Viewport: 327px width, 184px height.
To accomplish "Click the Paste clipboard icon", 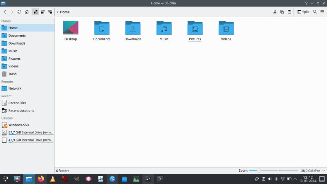I will (x=289, y=12).
